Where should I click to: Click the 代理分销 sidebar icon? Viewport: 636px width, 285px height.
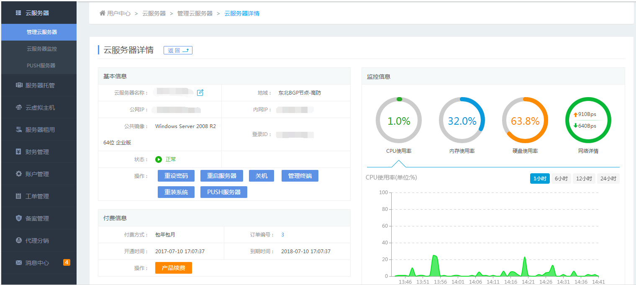point(19,240)
